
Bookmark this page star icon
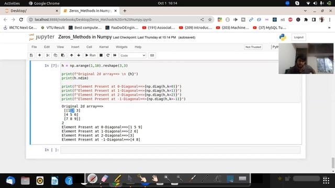[210, 20]
